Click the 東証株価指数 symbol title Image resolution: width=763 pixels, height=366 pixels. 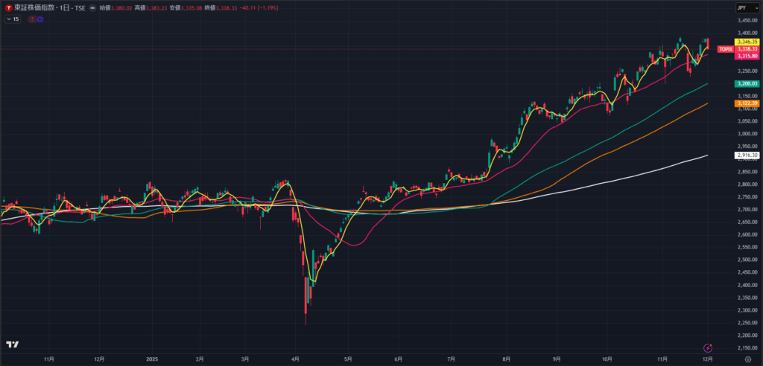tap(34, 7)
